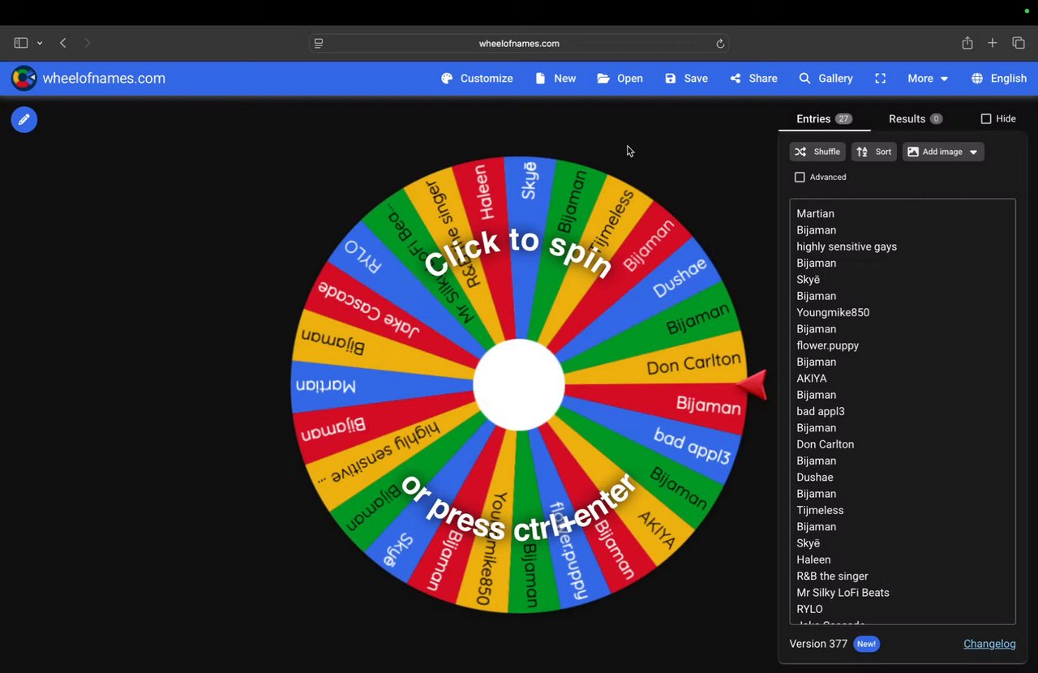The height and width of the screenshot is (673, 1038).
Task: Click Version 377 text
Action: click(818, 644)
